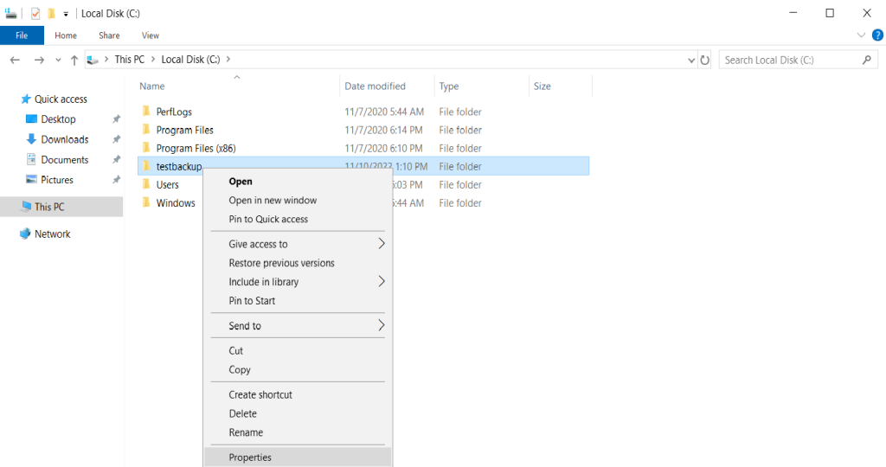The image size is (886, 467).
Task: Expand the Include in library submenu
Action: tap(298, 282)
